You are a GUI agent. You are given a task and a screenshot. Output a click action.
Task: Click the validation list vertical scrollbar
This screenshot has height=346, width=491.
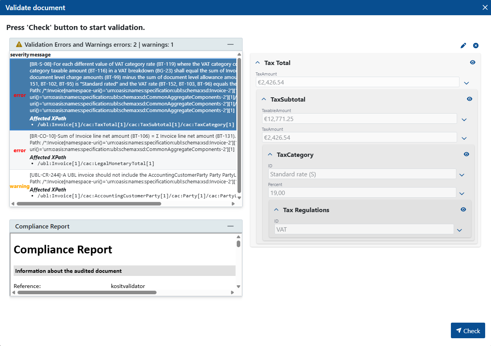click(x=239, y=125)
